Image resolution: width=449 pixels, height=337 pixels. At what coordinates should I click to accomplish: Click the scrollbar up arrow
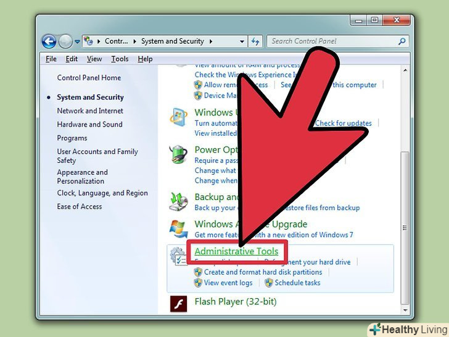[x=405, y=70]
